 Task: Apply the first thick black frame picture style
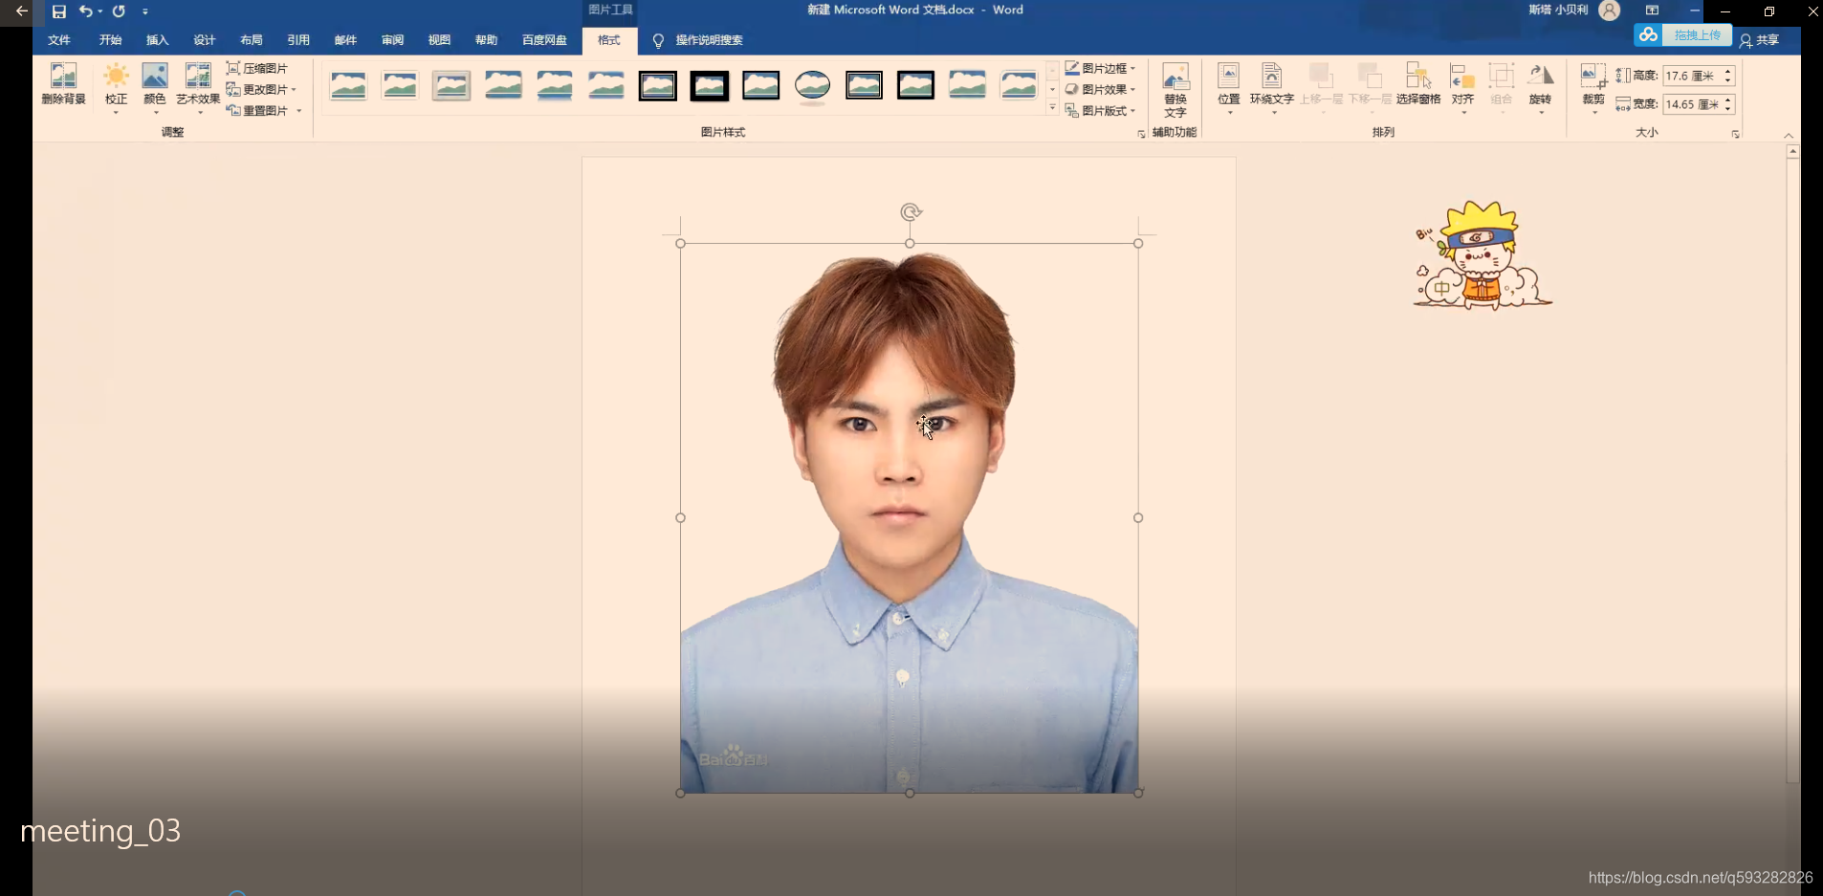[x=657, y=86]
